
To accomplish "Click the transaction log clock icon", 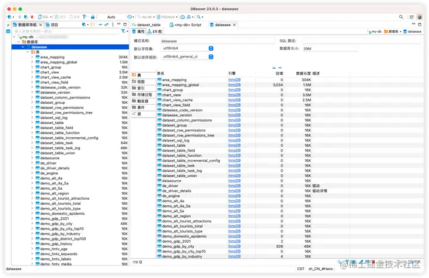I will click(129, 17).
